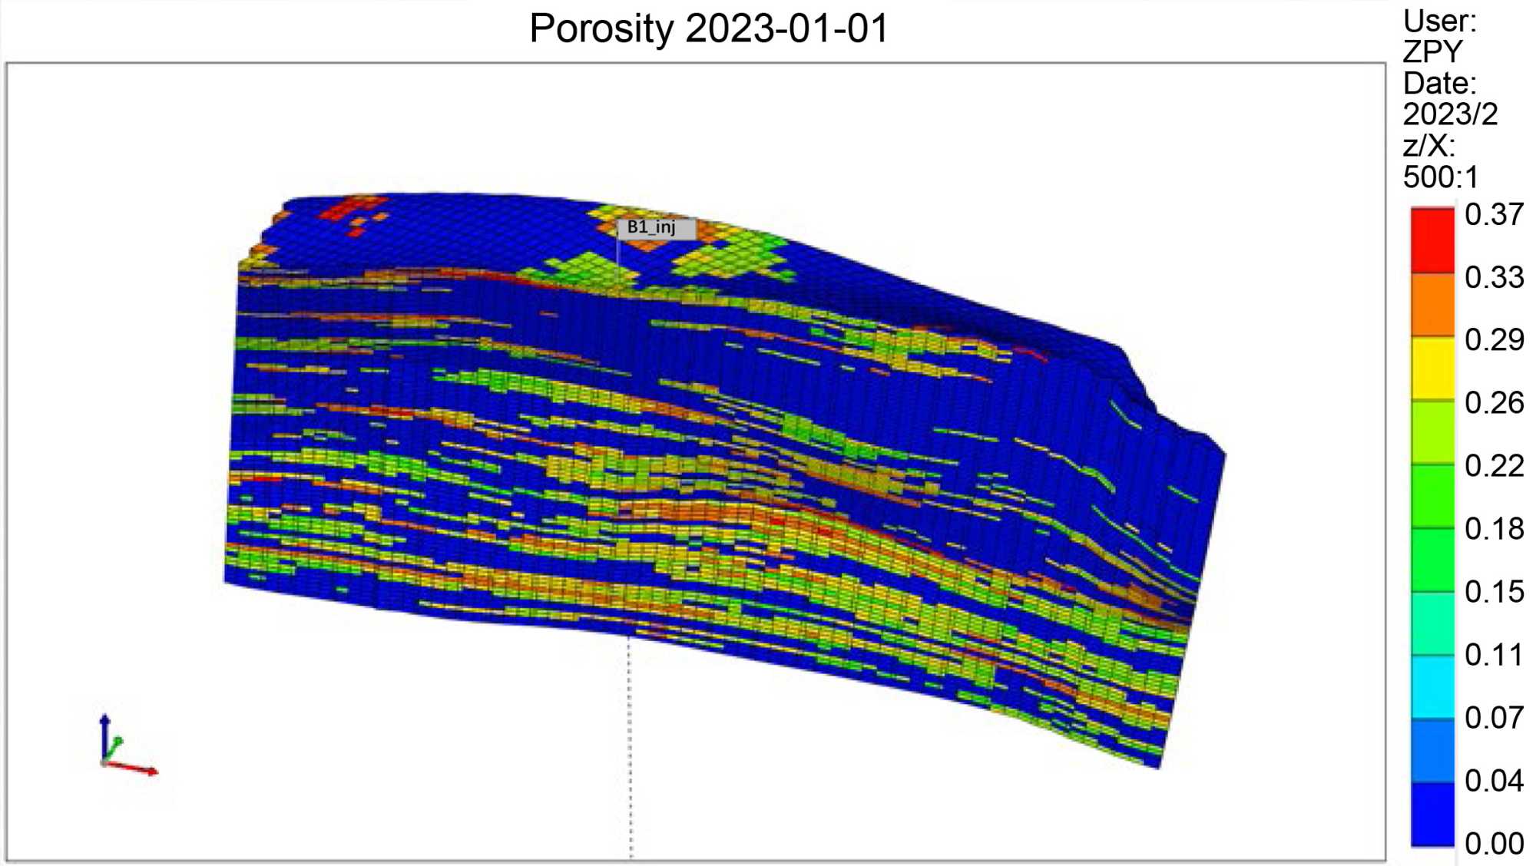Select the dark blue swatch above 0.00
This screenshot has width=1536, height=866.
pos(1432,813)
